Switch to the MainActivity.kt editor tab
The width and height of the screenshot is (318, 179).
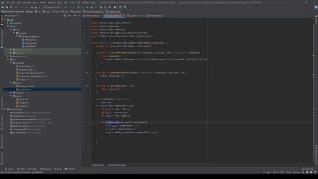tap(92, 15)
